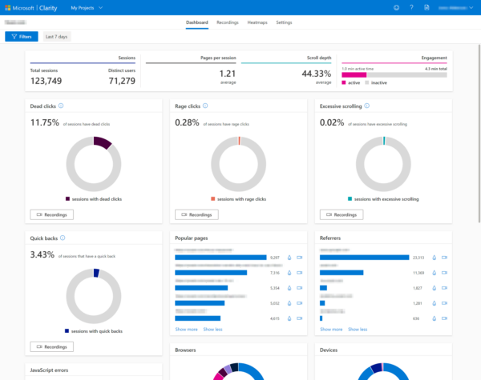This screenshot has height=380, width=481.
Task: Open the Last 7 days date range selector
Action: [56, 37]
